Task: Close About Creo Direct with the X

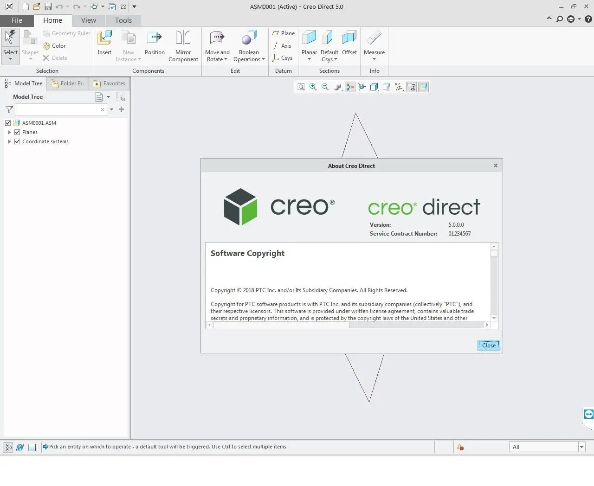Action: (496, 166)
